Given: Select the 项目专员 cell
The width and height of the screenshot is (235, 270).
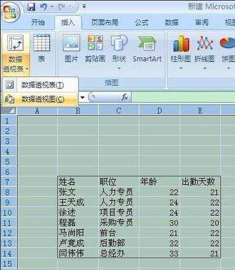Looking at the screenshot, I should pos(119,213).
